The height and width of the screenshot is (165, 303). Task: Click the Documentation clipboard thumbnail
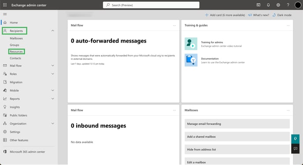[191, 60]
